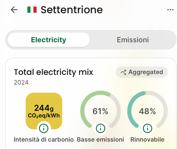Switch to the Emissioni tab
This screenshot has height=149, width=177.
[x=133, y=40]
